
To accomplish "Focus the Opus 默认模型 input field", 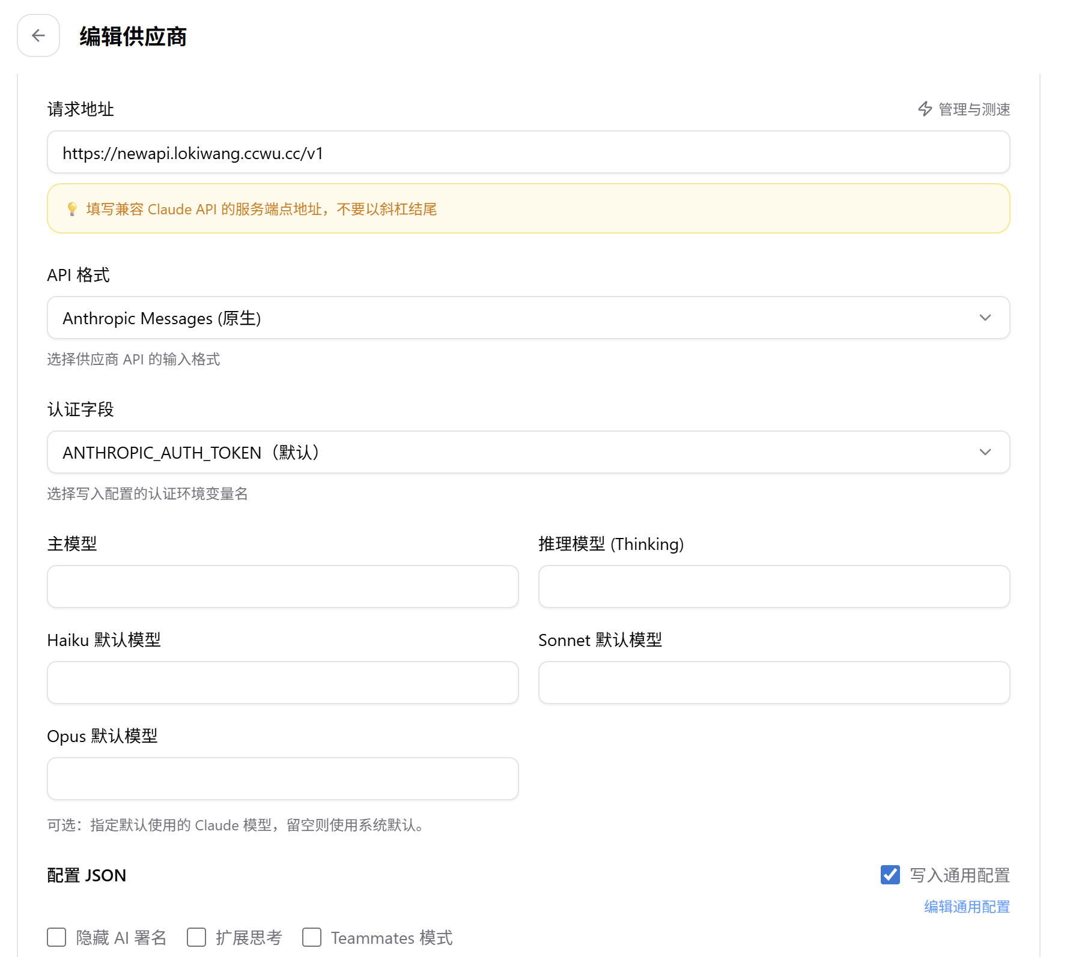I will (283, 779).
